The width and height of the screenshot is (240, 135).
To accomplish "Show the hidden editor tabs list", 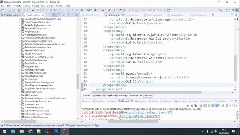I will [x=213, y=15].
